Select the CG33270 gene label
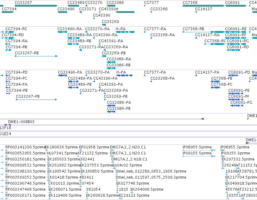257x200 pixels. (x=94, y=3)
